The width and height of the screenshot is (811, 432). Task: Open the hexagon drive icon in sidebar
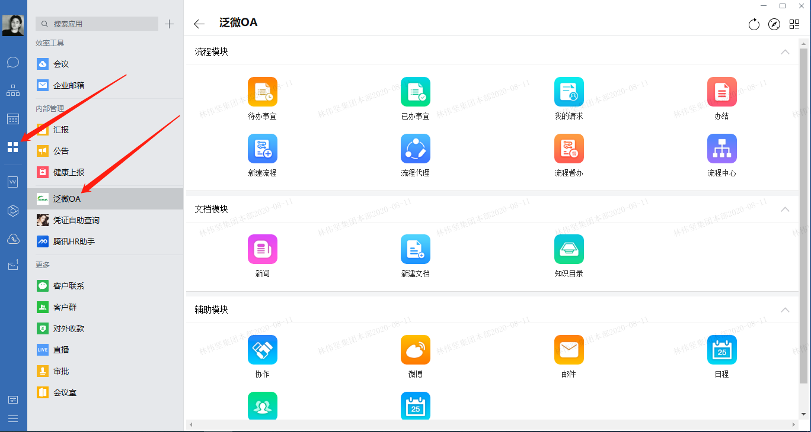pyautogui.click(x=13, y=211)
